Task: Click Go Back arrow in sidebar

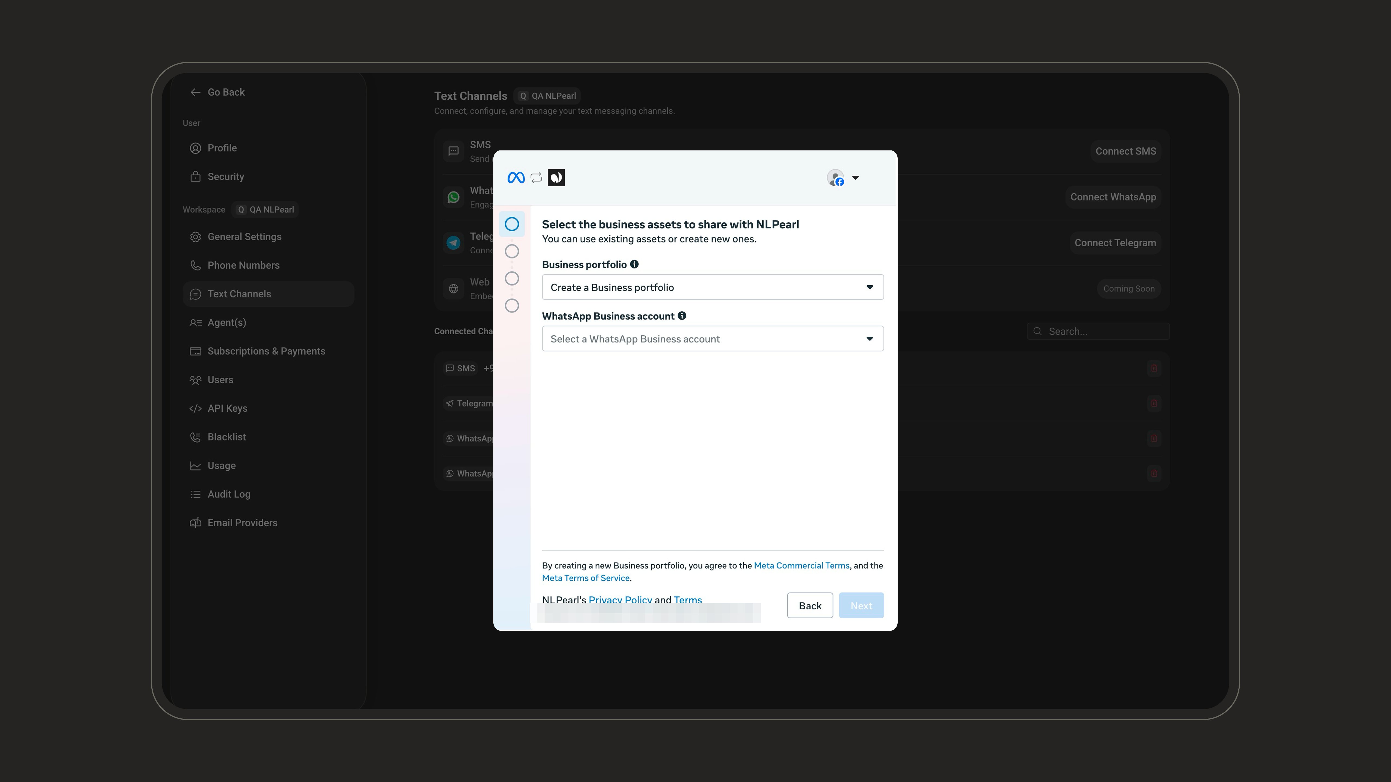Action: (x=196, y=92)
